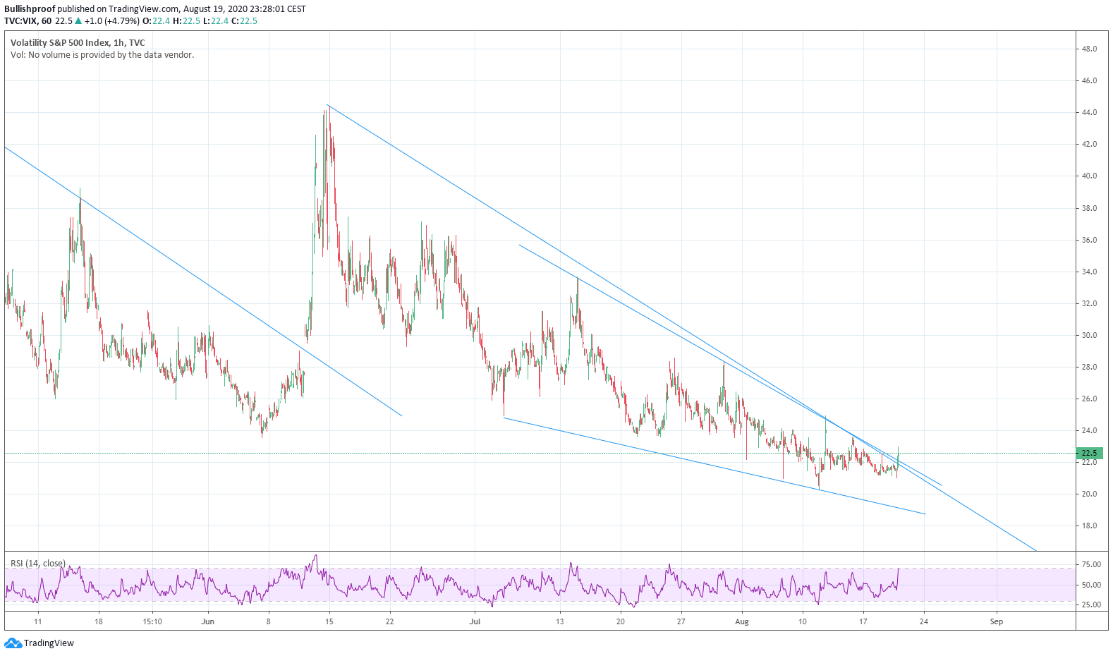Select the TVC:VIX ticker symbol
The image size is (1113, 656).
point(20,21)
